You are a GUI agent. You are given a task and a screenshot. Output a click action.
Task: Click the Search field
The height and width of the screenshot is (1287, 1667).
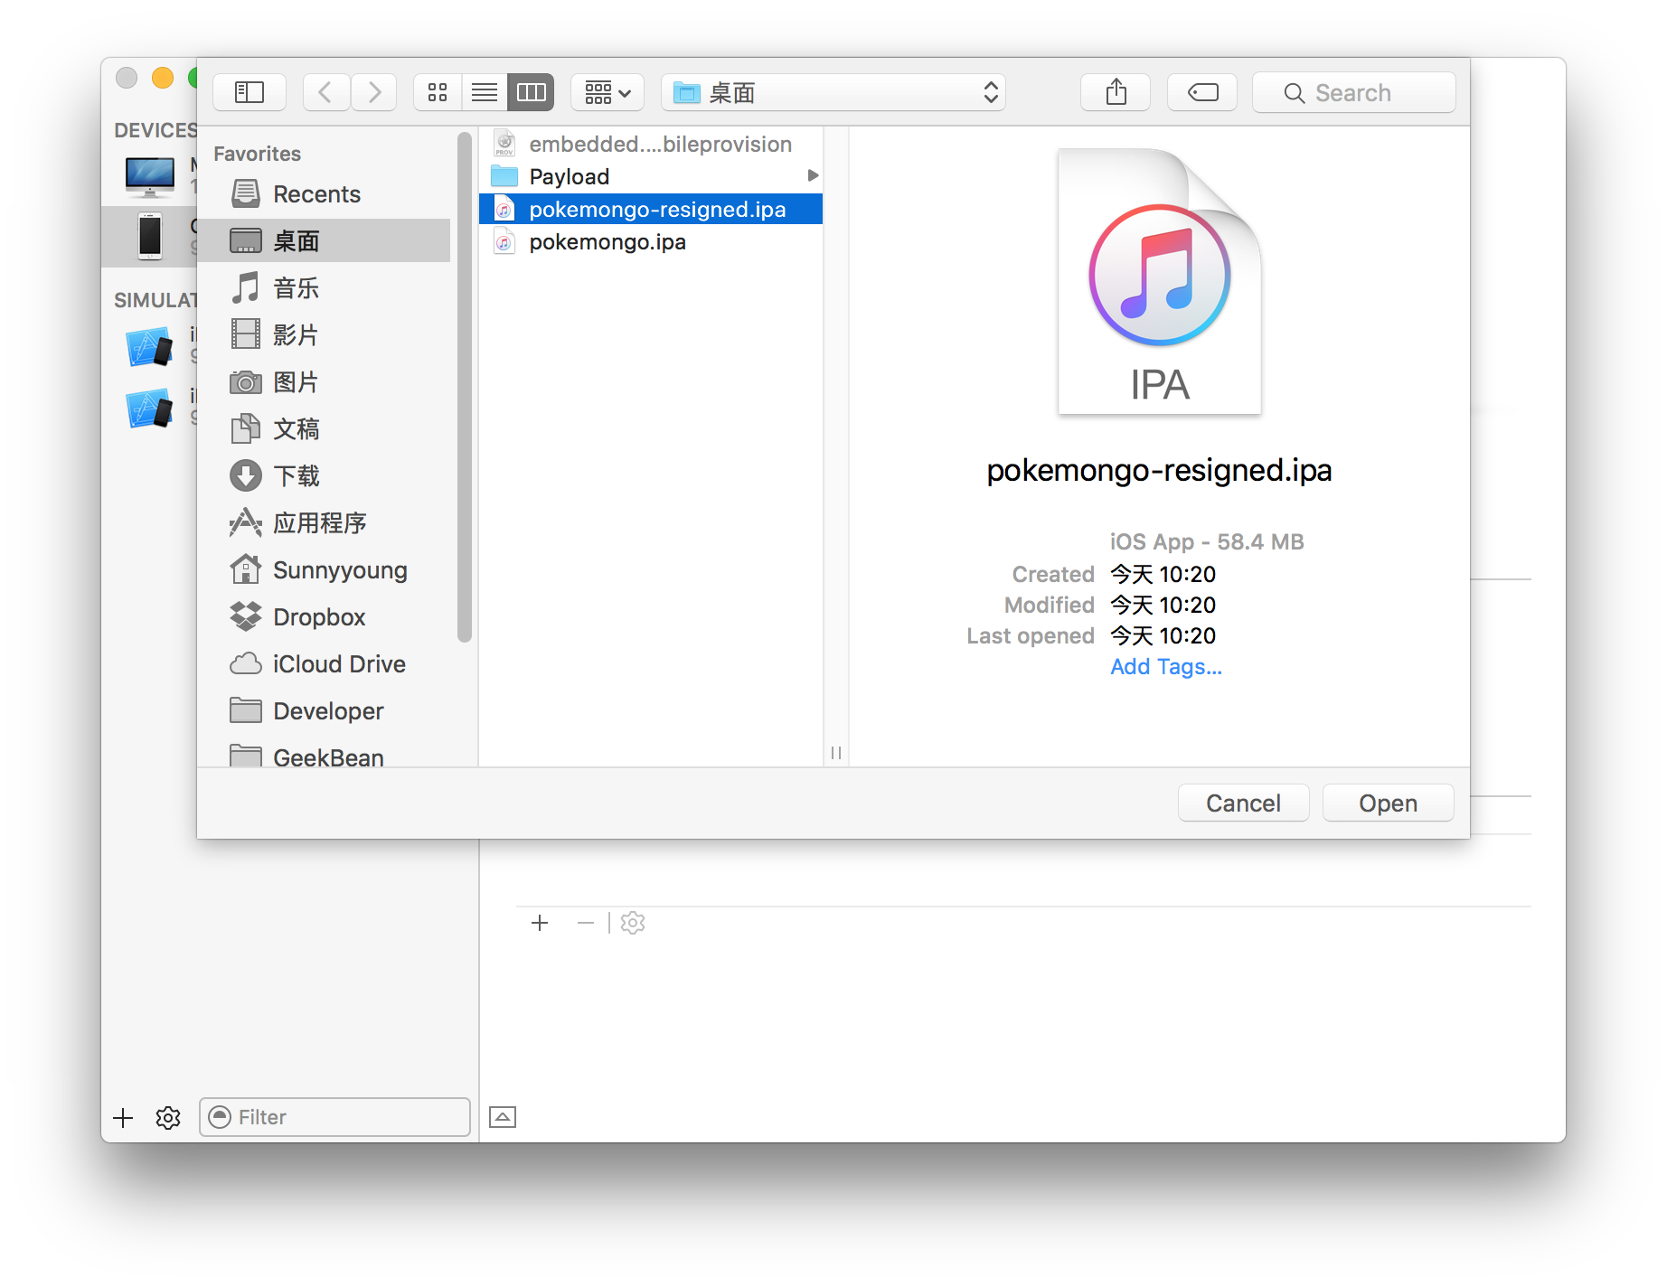point(1353,92)
